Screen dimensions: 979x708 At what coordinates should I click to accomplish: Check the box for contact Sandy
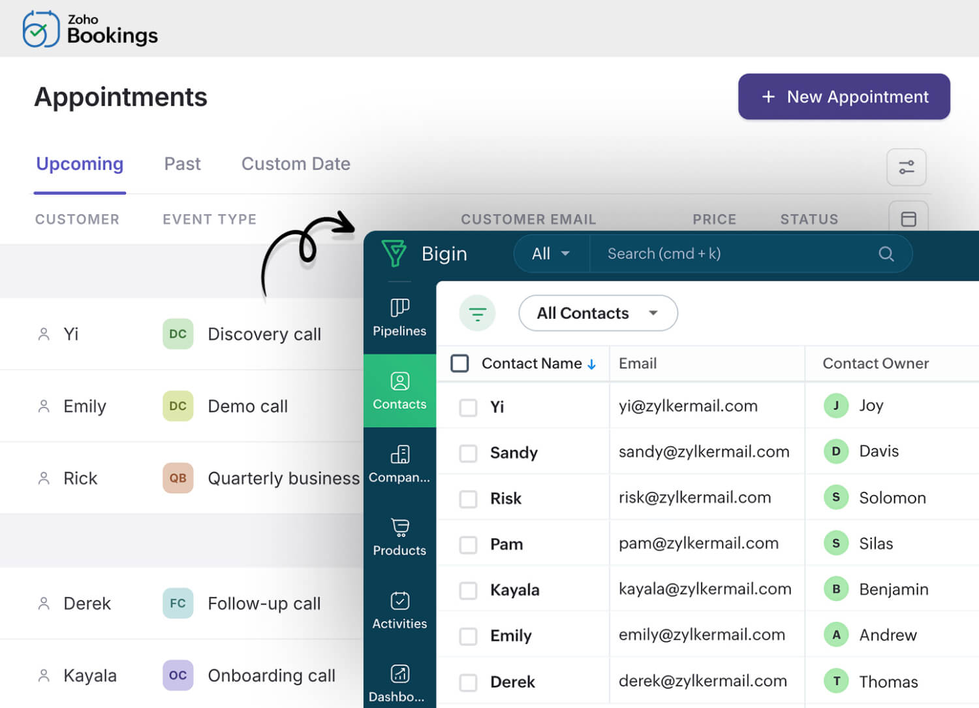coord(468,453)
